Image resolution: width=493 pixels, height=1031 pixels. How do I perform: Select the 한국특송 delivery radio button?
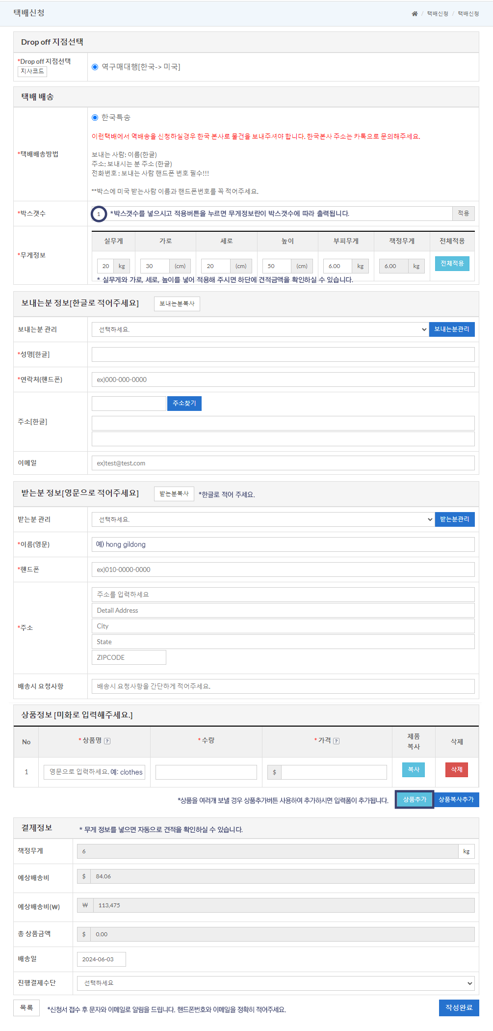tap(95, 117)
